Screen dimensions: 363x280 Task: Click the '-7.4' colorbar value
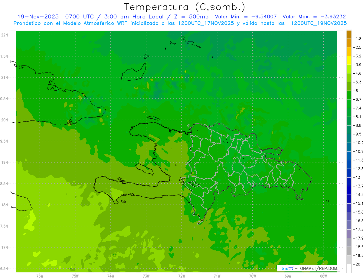[x=357, y=108]
